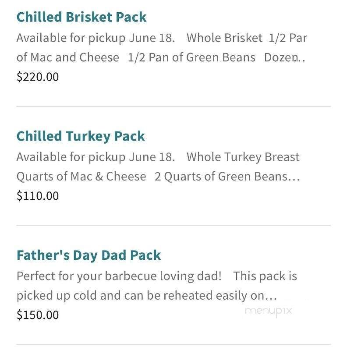The image size is (347, 347).
Task: Open the Chilled Brisket Pack item
Action: (x=81, y=17)
